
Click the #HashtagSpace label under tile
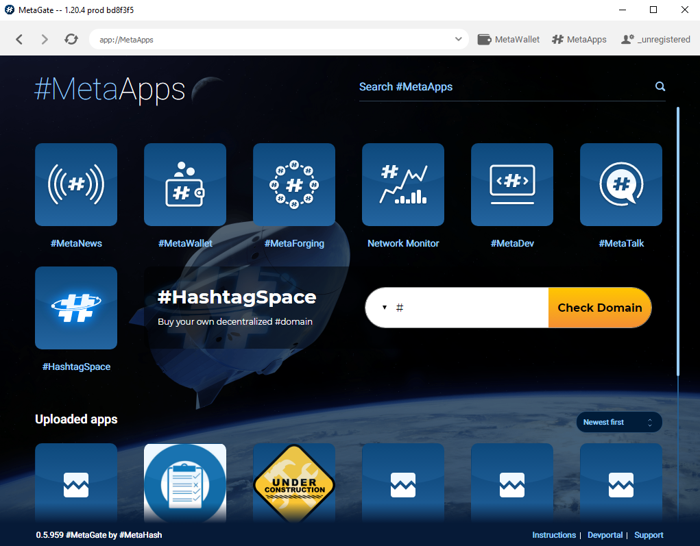[76, 367]
